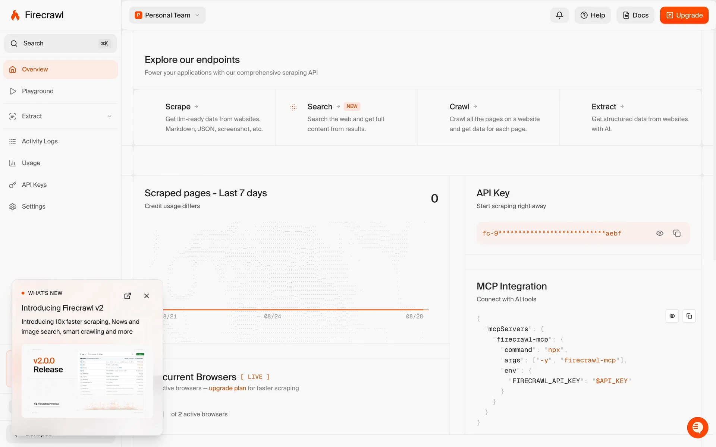Open What's New in external window

coord(128,296)
